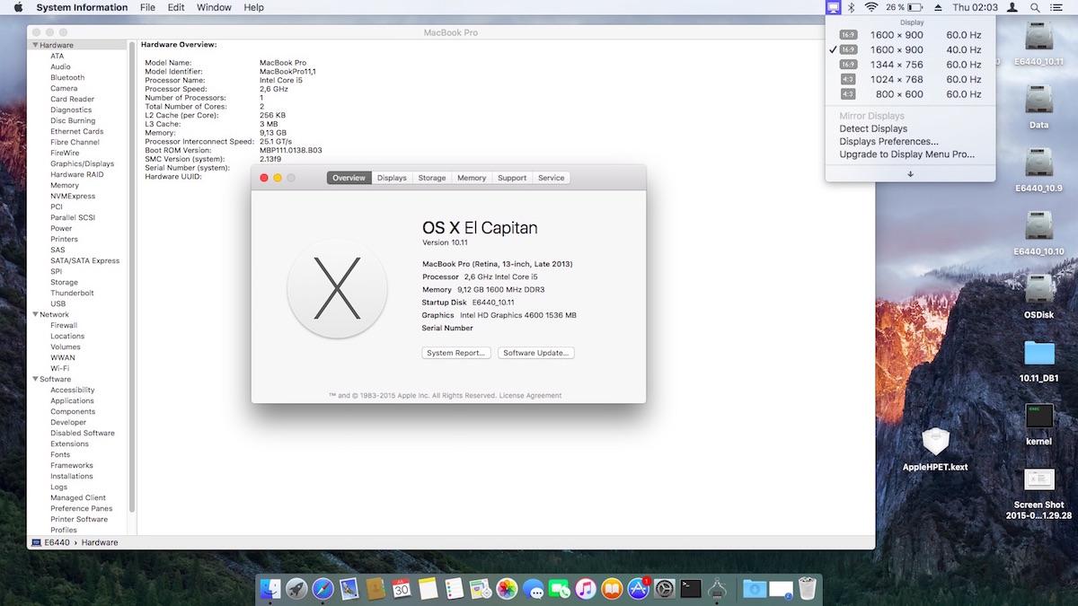Viewport: 1078px width, 606px height.
Task: Switch to Storage tab in About window
Action: 432,178
